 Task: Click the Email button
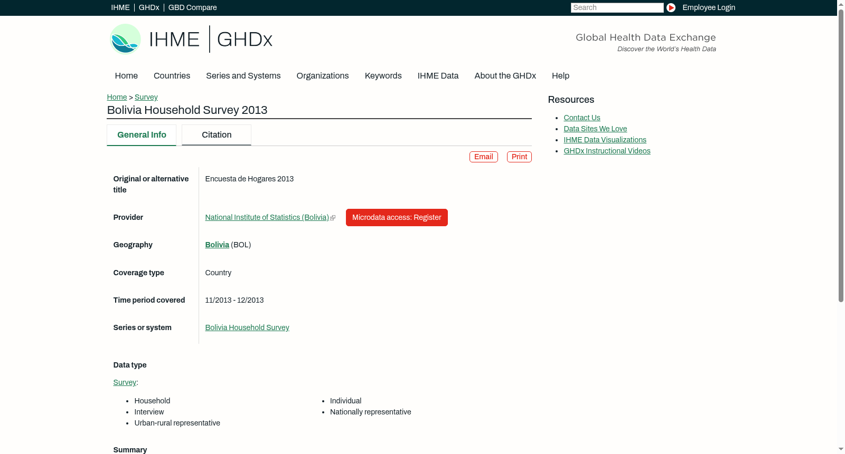coord(484,157)
